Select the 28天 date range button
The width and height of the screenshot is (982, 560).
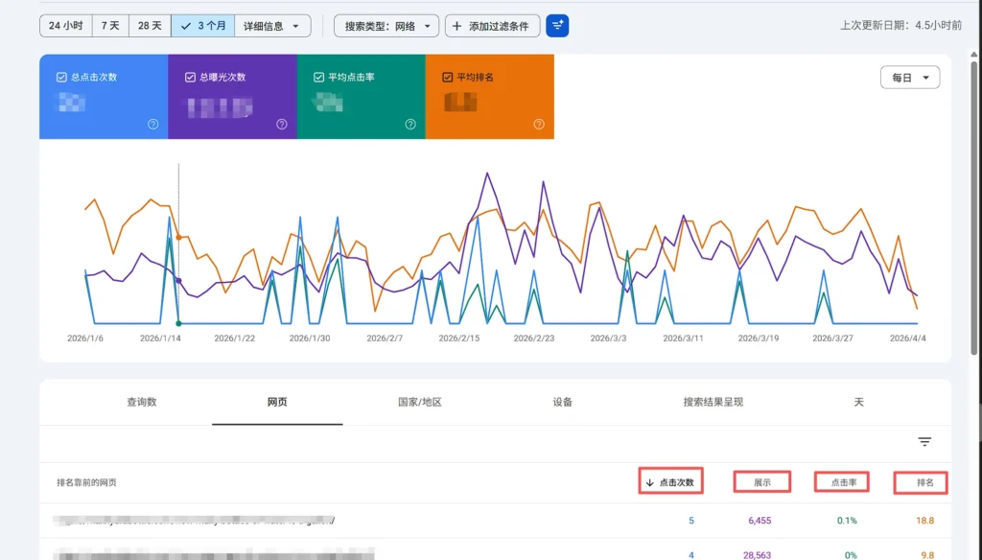pyautogui.click(x=148, y=25)
